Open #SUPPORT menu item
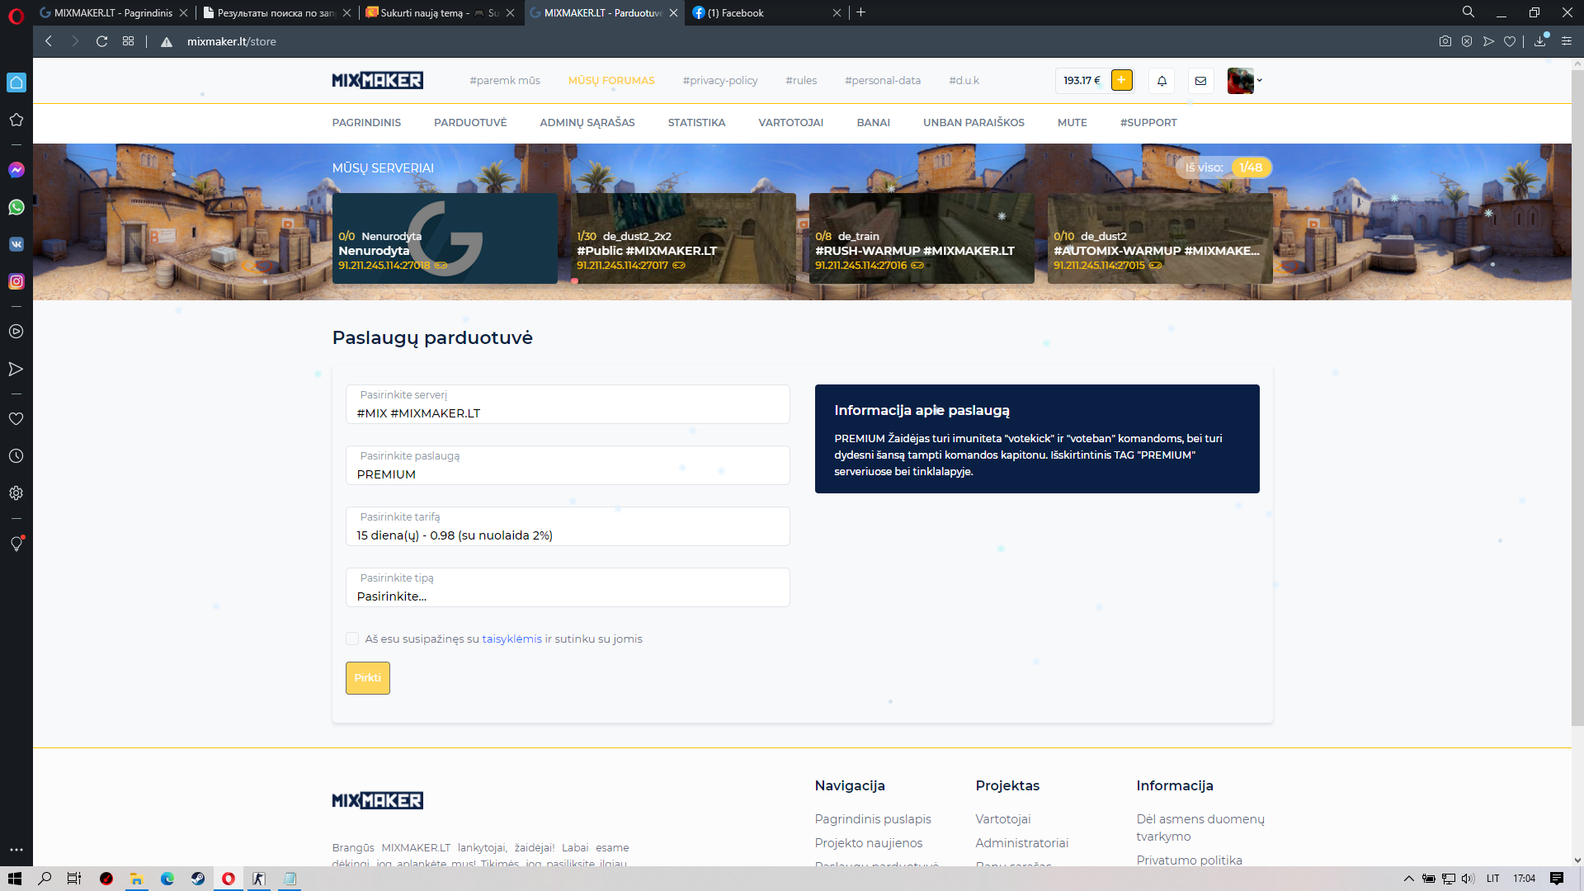The image size is (1584, 891). click(1148, 123)
